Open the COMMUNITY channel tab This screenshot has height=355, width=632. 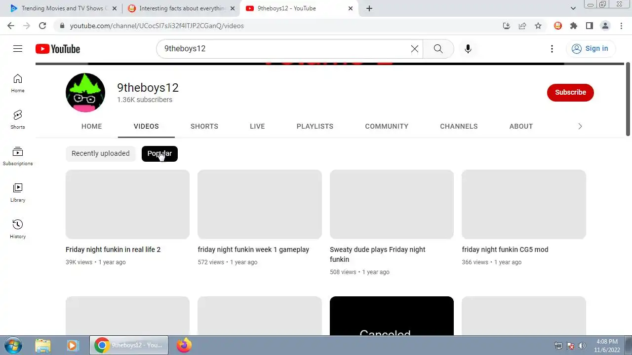point(387,126)
